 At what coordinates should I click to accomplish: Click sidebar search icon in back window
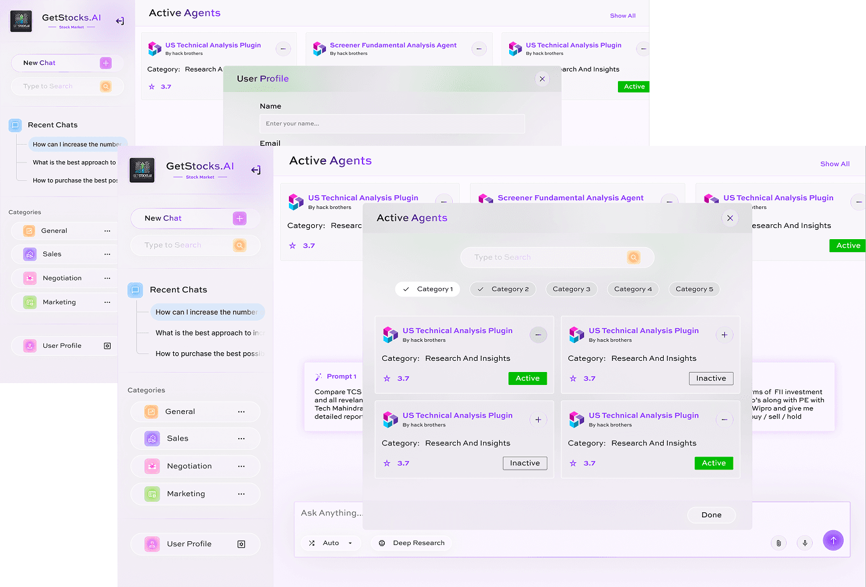coord(106,87)
